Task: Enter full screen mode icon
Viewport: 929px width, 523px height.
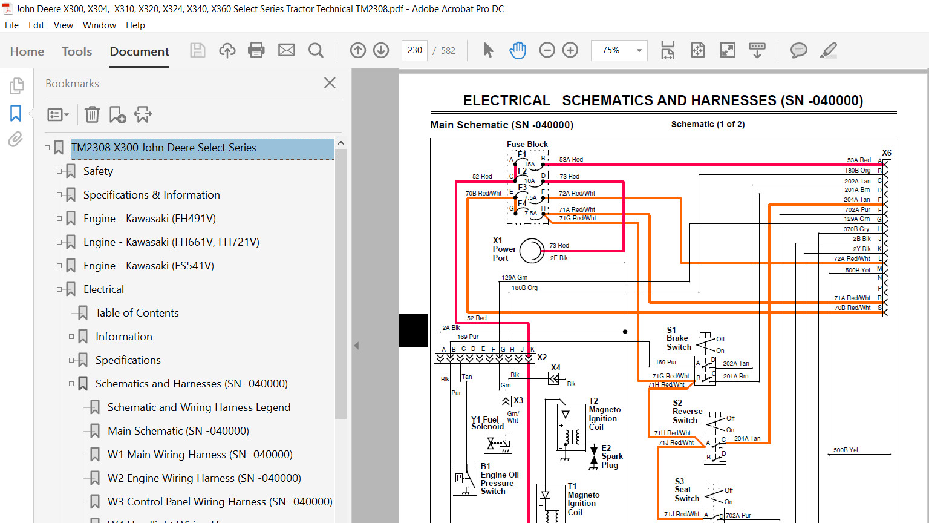Action: tap(728, 50)
